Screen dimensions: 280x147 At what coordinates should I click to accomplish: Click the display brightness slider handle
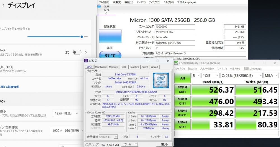click(x=82, y=37)
